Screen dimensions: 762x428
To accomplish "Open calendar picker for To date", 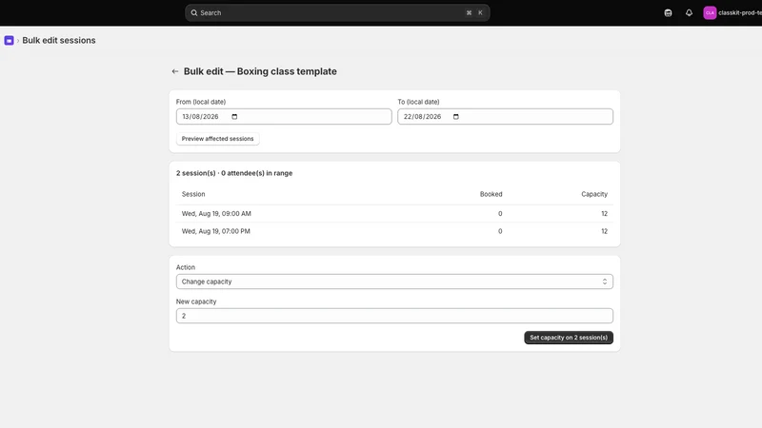I will coord(456,116).
